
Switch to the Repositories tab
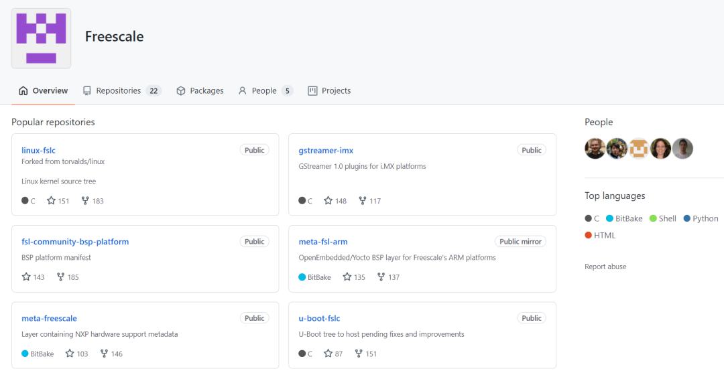point(122,91)
